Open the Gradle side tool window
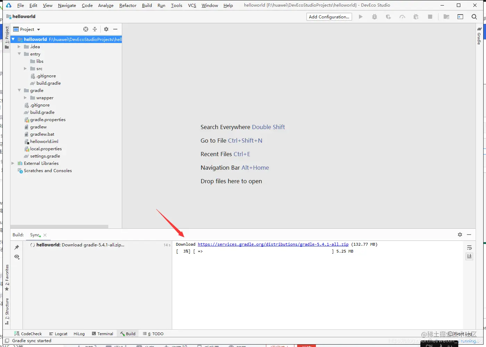Viewport: 486px width, 347px height. pos(479,36)
